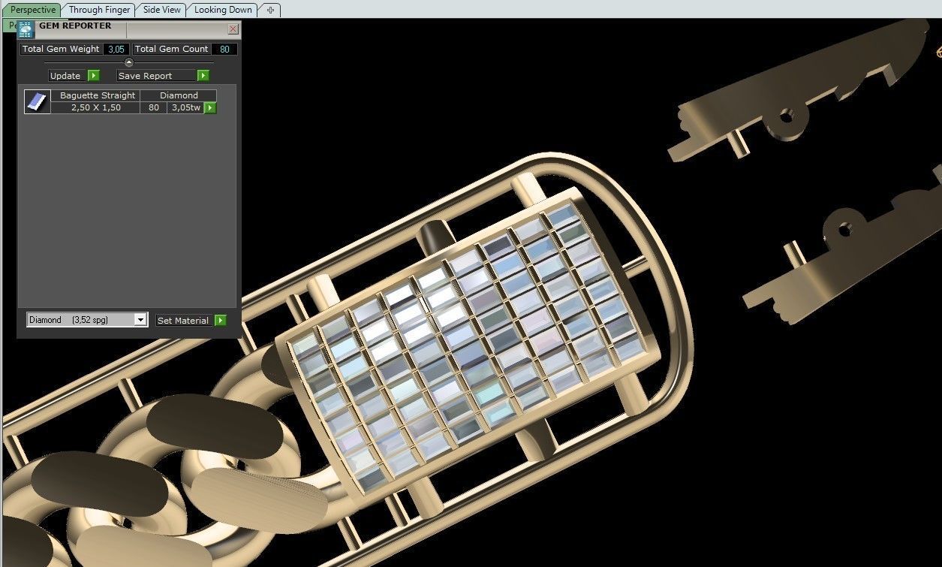The image size is (942, 567).
Task: Click the 2,50 X 1,50 size cell
Action: coord(96,107)
